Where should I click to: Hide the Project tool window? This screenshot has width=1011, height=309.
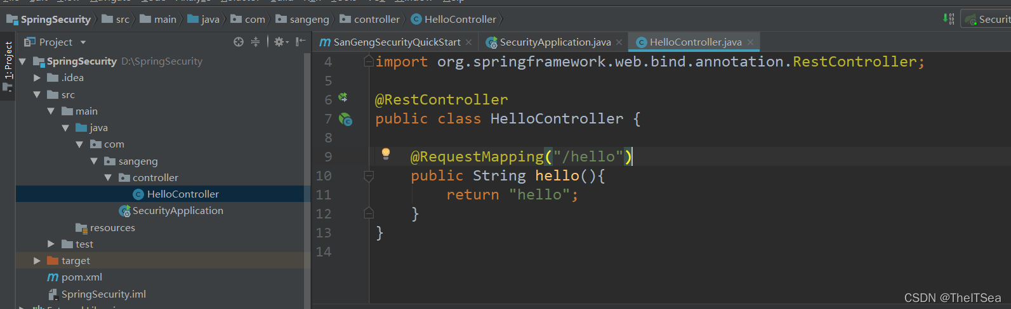click(300, 42)
